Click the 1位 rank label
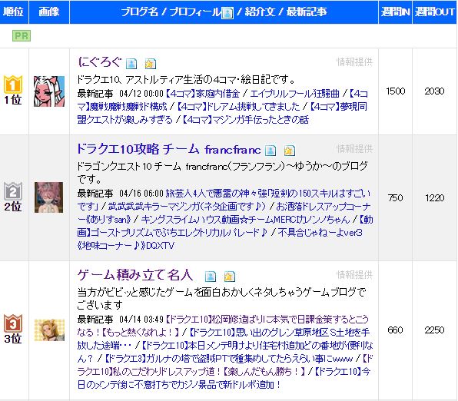Image resolution: width=458 pixels, height=401 pixels. click(13, 100)
